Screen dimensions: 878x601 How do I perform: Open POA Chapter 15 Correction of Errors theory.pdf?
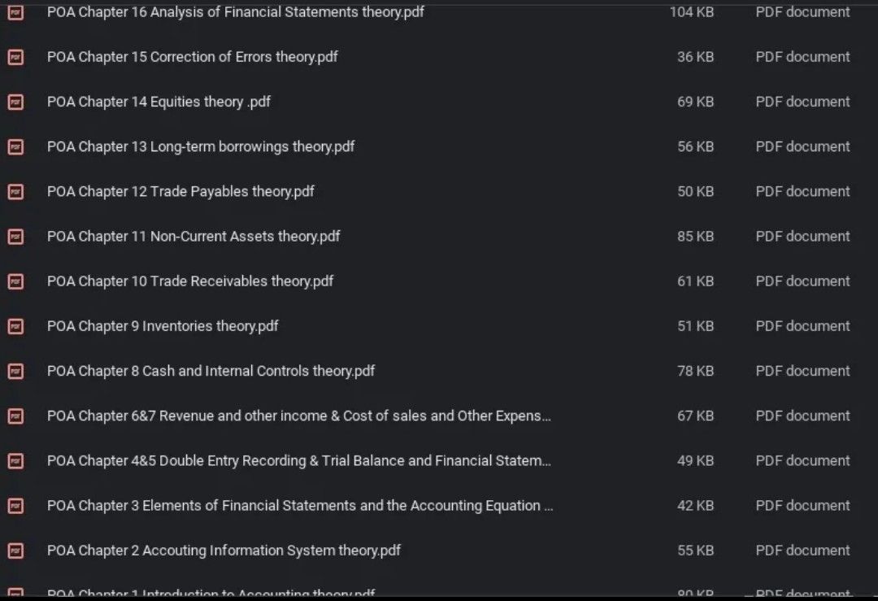click(x=192, y=57)
